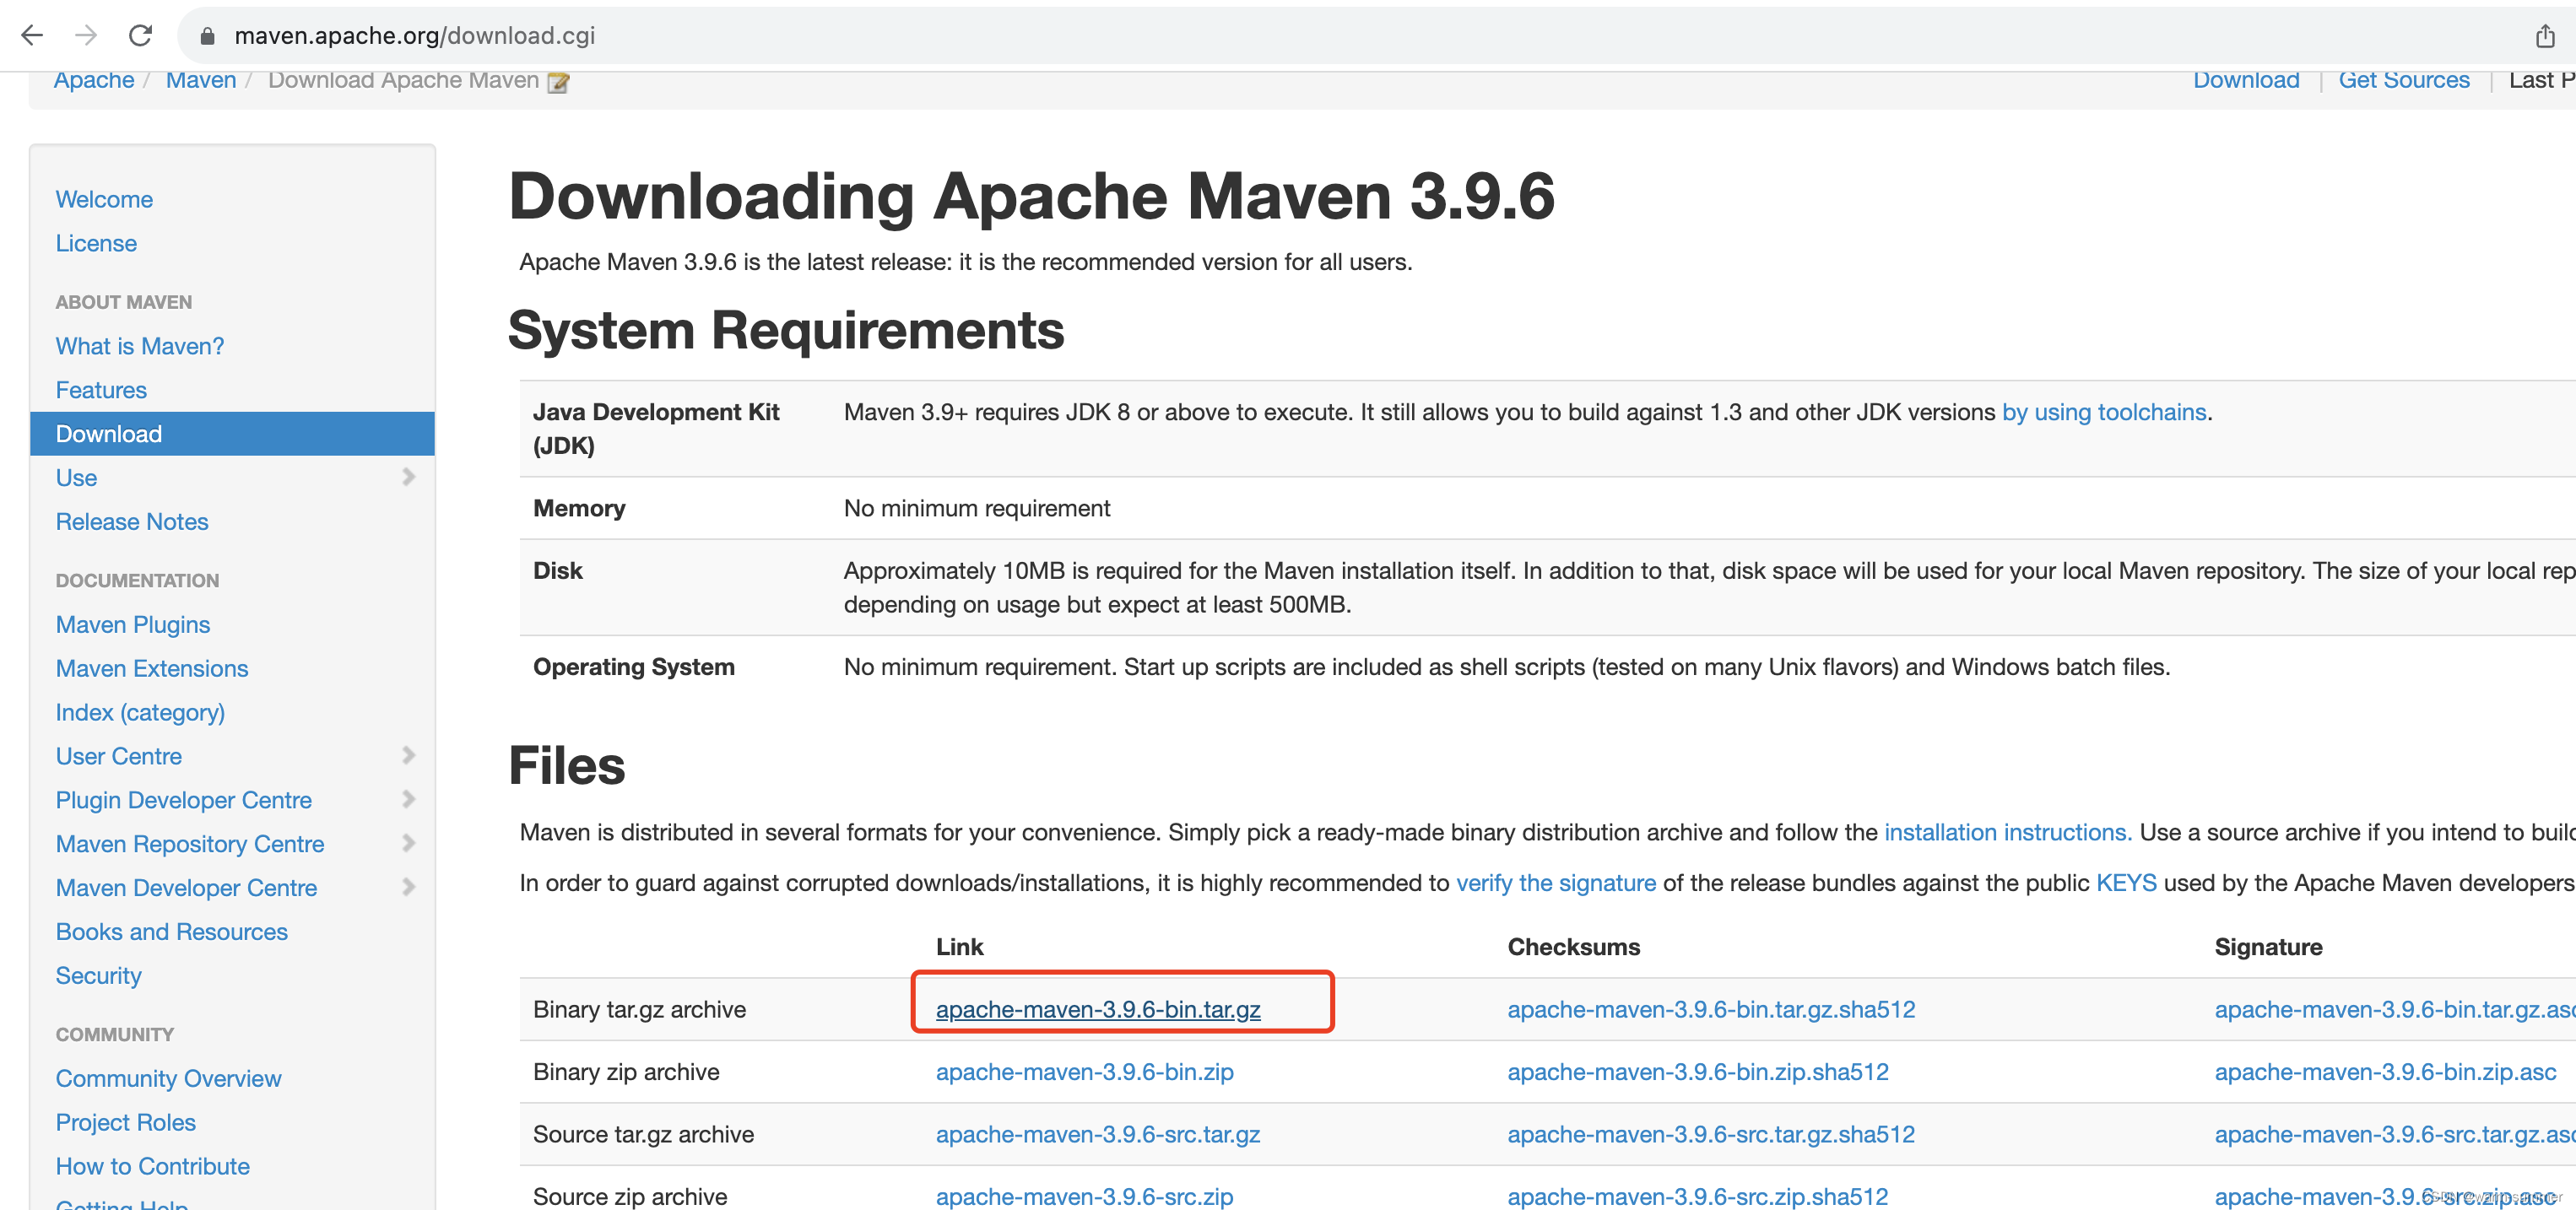Open Books and Resources link
Screen dimensions: 2576x1210
coord(172,932)
